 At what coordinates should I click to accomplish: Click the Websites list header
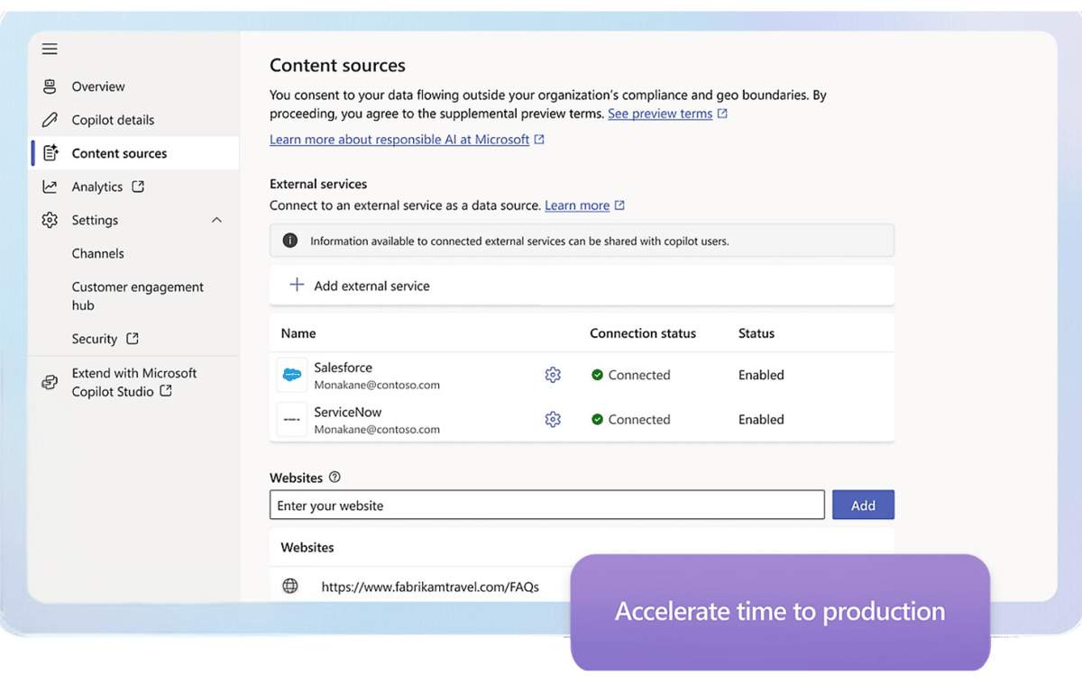[307, 547]
